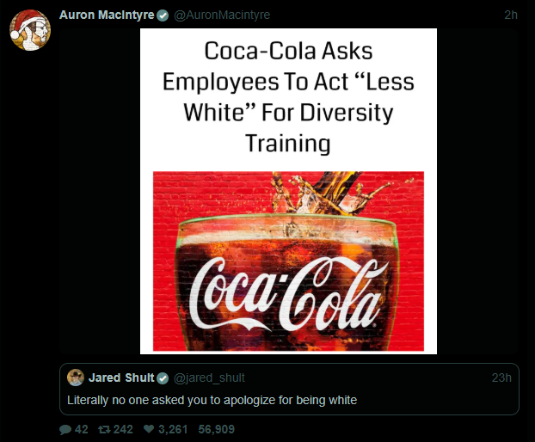Screen dimensions: 535x442
Task: Like the tweet with heart icon
Action: (x=149, y=429)
